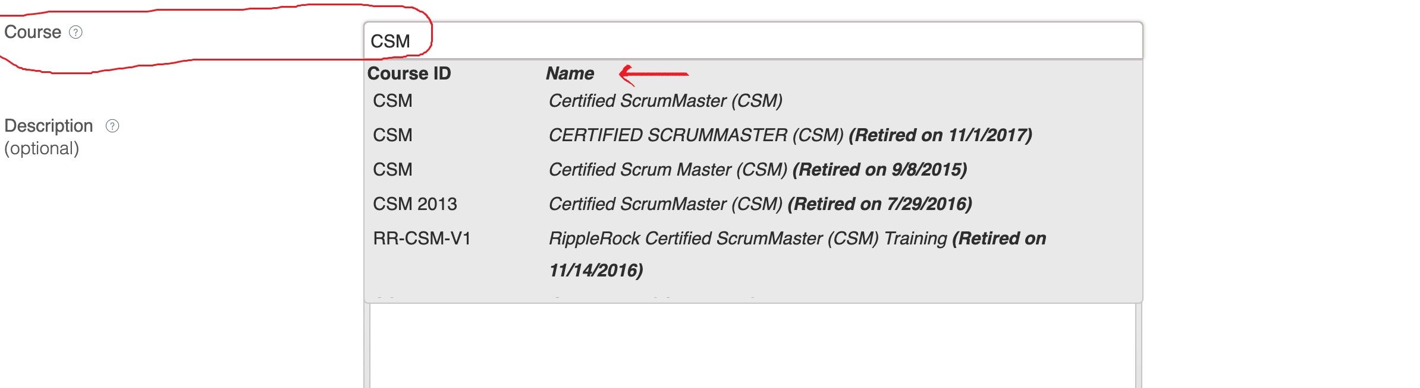Click the Name column header
Image resolution: width=1420 pixels, height=388 pixels.
[570, 74]
